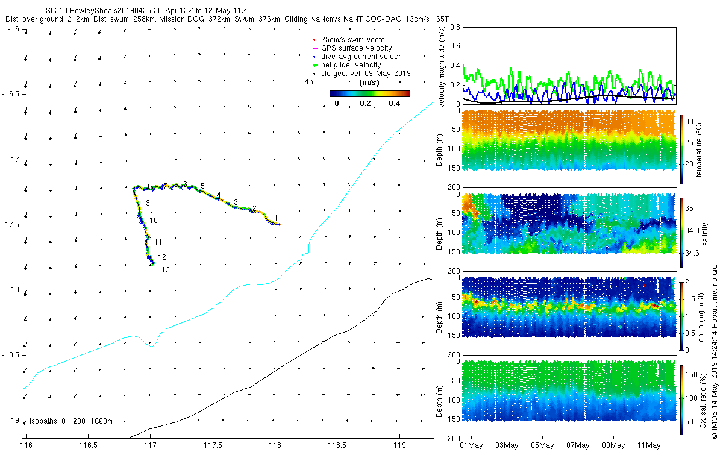Click legend entry '25cm/s swim vector'

[353, 39]
